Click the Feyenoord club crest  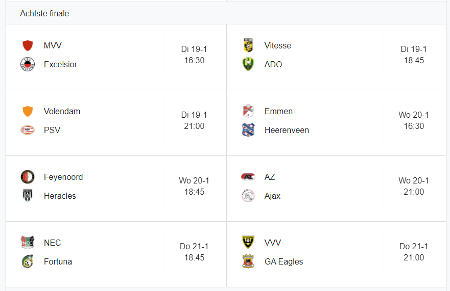[x=28, y=177]
